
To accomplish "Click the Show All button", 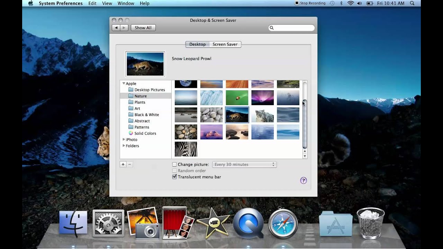I will click(x=143, y=28).
